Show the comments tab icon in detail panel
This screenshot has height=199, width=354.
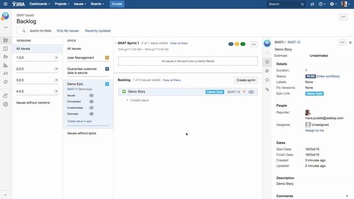[x=267, y=80]
